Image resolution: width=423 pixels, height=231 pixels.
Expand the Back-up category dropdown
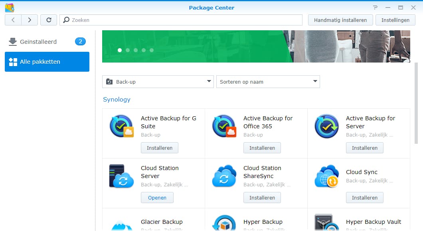[x=158, y=82]
